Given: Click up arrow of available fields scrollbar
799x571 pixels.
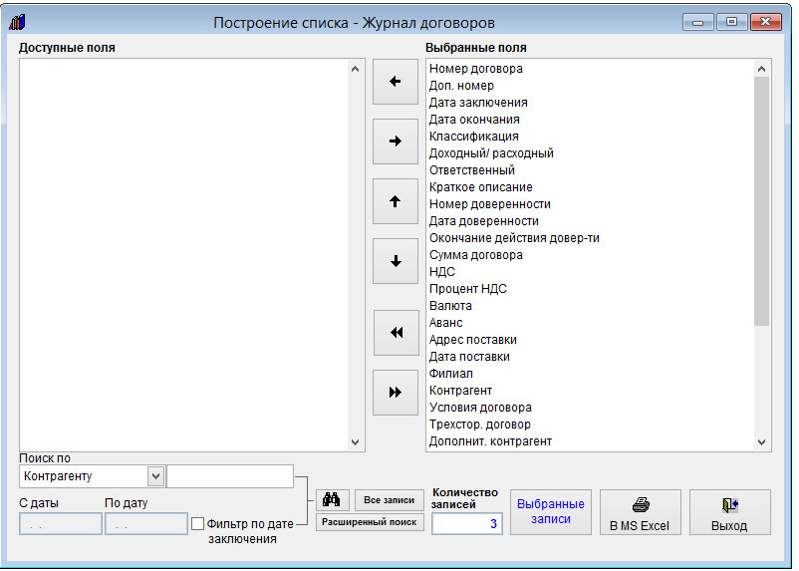Looking at the screenshot, I should tap(356, 69).
